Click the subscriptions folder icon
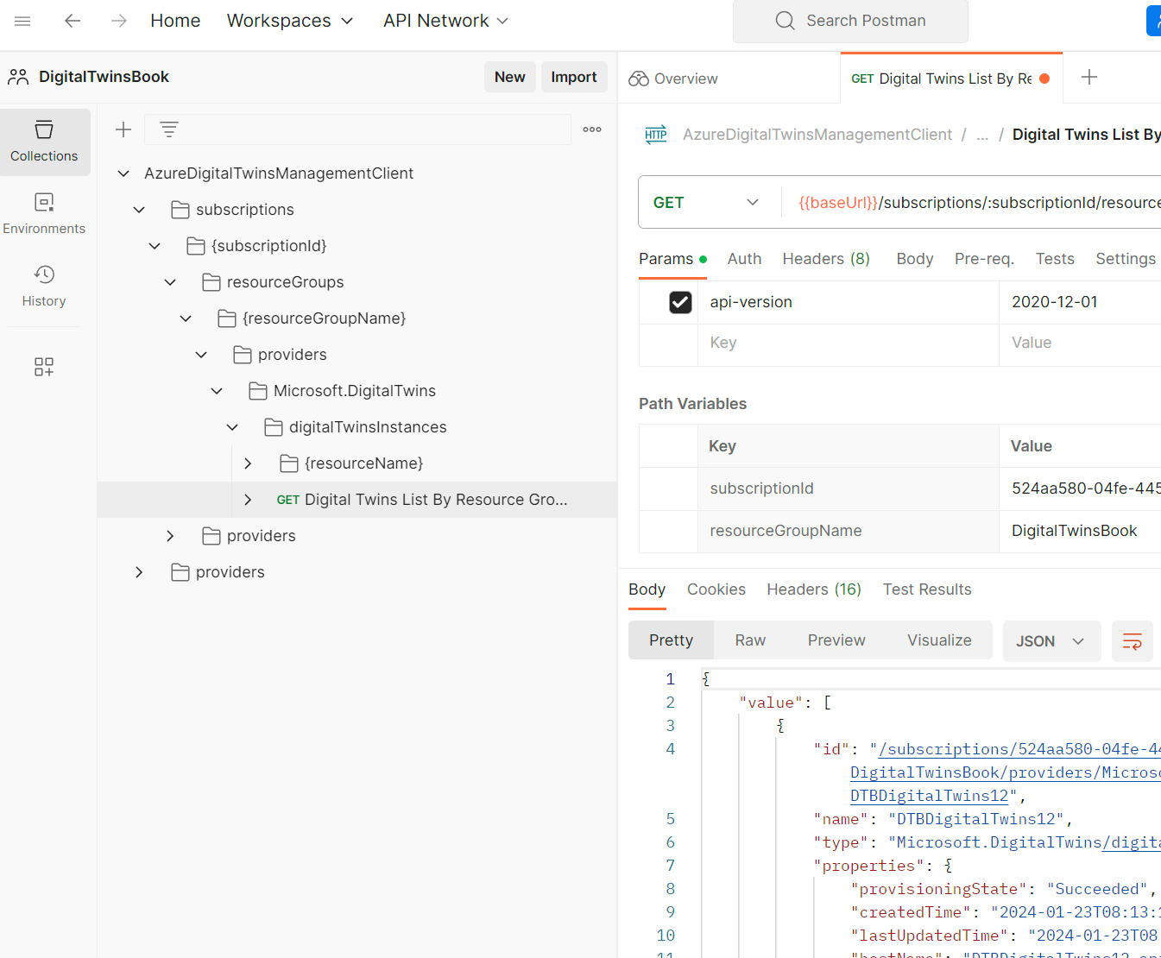The height and width of the screenshot is (958, 1161). click(180, 210)
